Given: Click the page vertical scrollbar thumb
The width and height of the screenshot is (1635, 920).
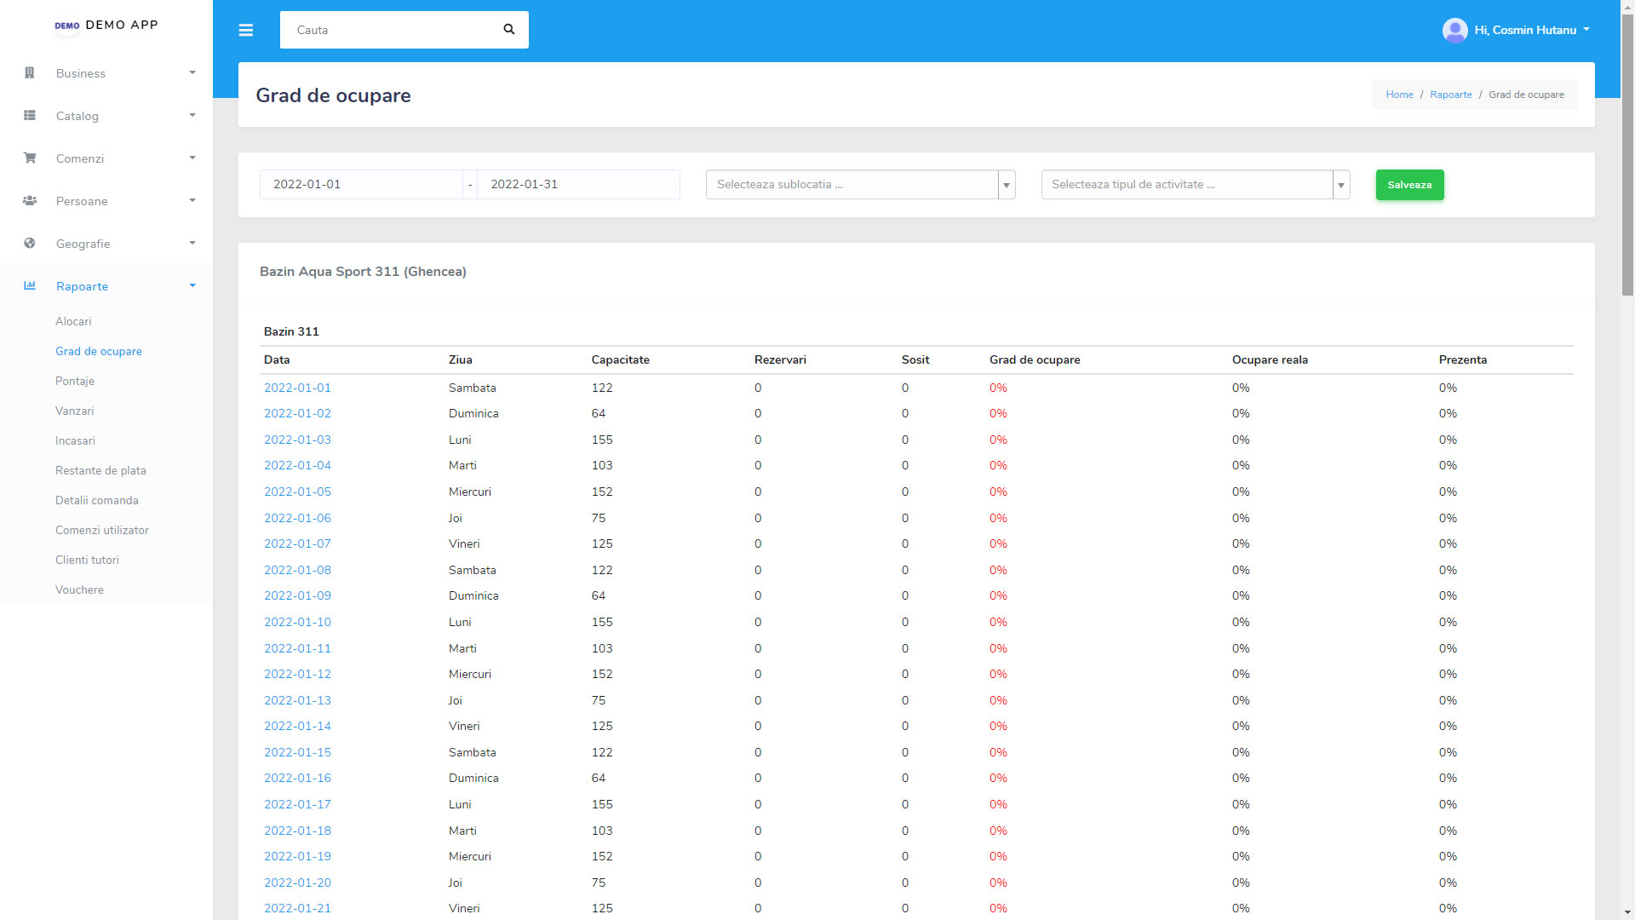Looking at the screenshot, I should 1627,155.
